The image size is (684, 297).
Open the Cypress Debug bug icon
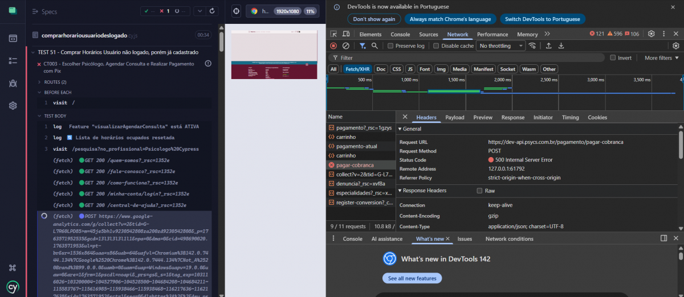[13, 83]
